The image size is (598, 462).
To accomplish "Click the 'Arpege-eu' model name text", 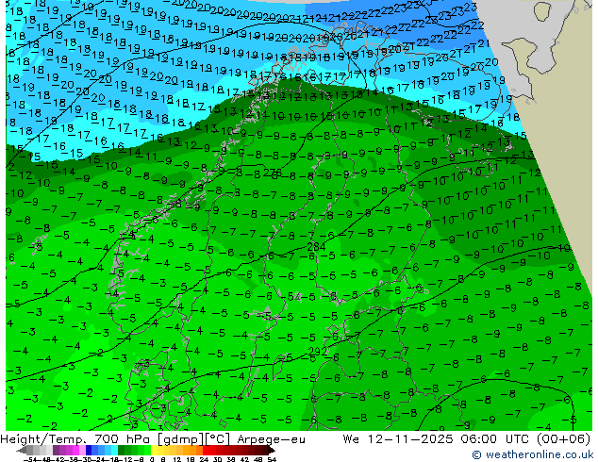I will click(x=271, y=439).
